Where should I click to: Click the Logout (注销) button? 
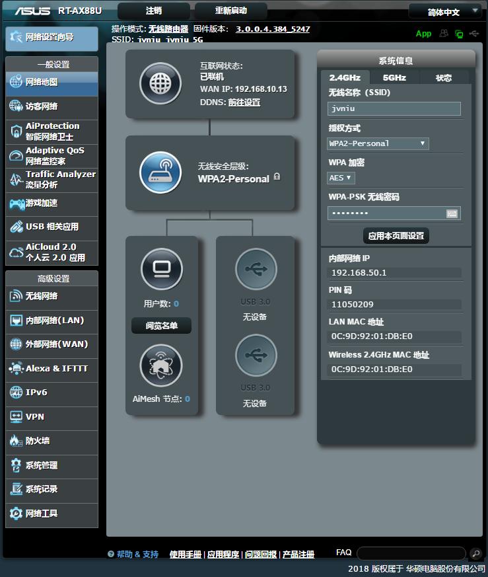(x=154, y=11)
